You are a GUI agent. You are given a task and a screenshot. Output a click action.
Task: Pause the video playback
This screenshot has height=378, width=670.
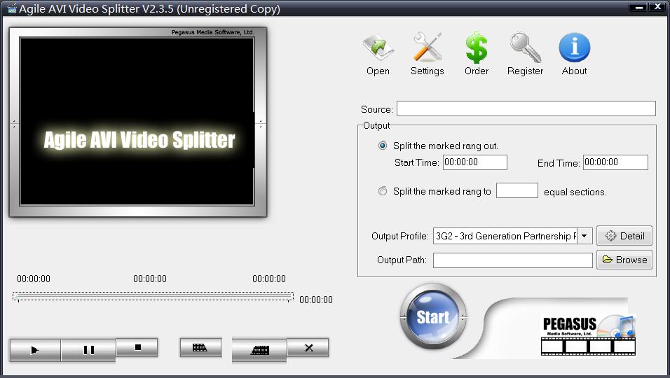pyautogui.click(x=88, y=350)
